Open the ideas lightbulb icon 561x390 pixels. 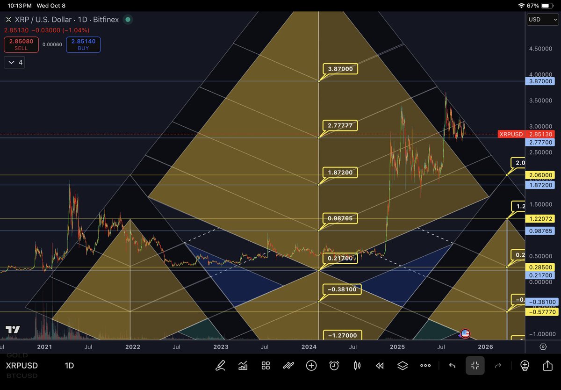[x=525, y=366]
